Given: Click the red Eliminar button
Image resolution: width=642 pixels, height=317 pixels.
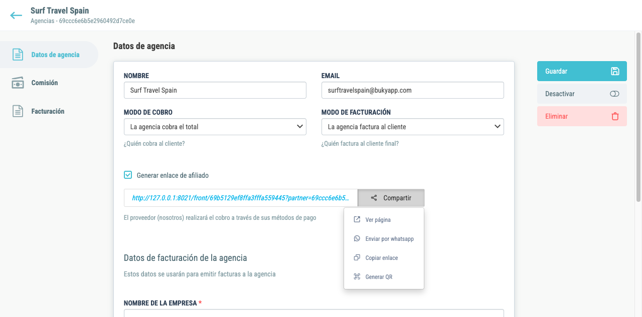Looking at the screenshot, I should (582, 116).
